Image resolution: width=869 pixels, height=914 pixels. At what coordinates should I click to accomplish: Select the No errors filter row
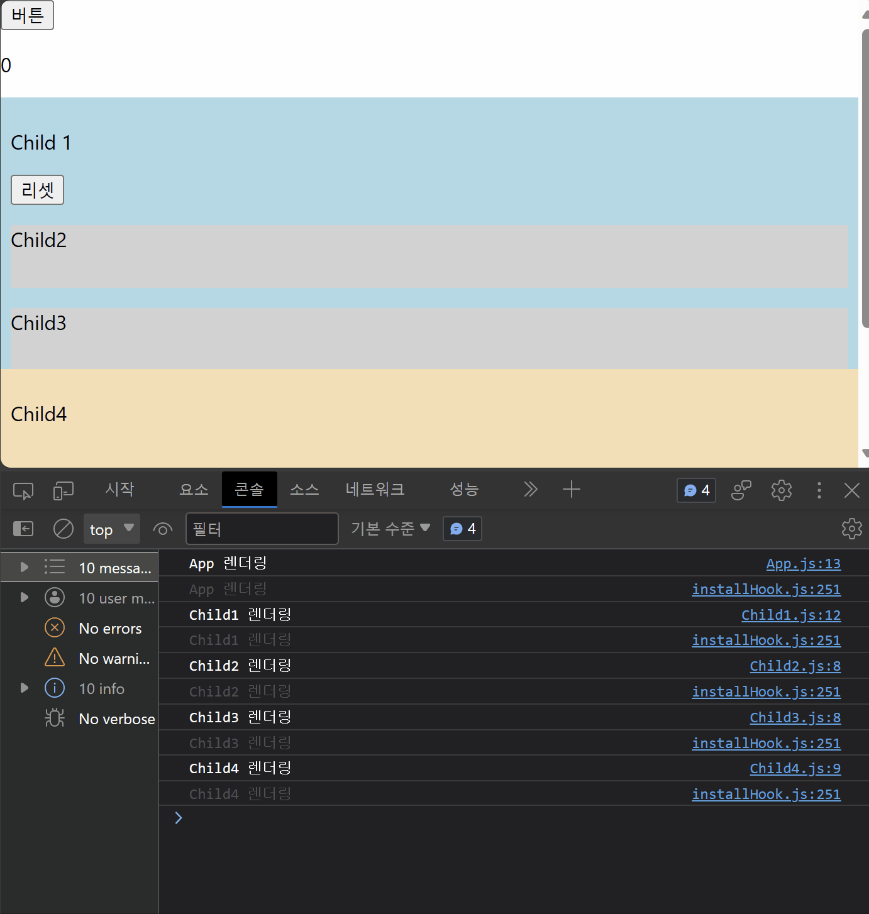pyautogui.click(x=79, y=628)
